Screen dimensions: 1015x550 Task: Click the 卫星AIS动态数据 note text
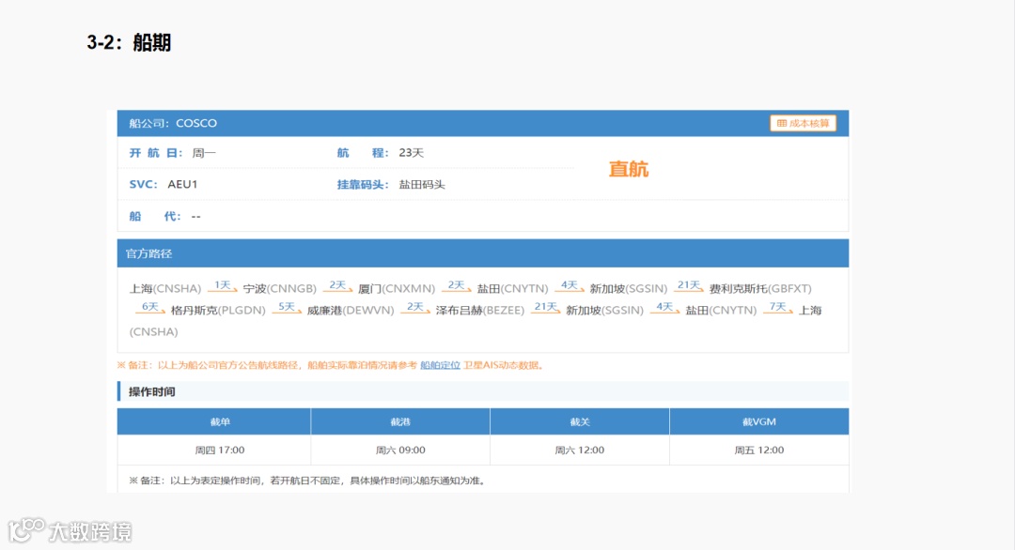click(504, 365)
